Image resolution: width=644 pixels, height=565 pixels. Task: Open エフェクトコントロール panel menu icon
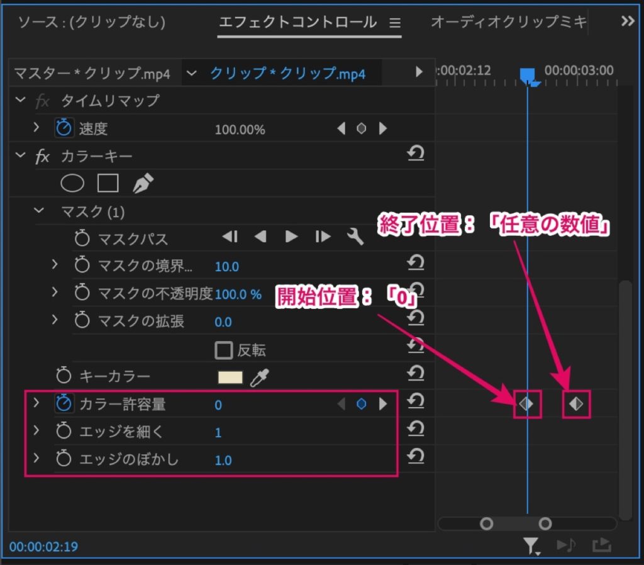[x=395, y=23]
